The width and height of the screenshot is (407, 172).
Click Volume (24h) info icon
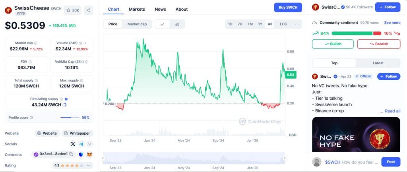(x=80, y=43)
